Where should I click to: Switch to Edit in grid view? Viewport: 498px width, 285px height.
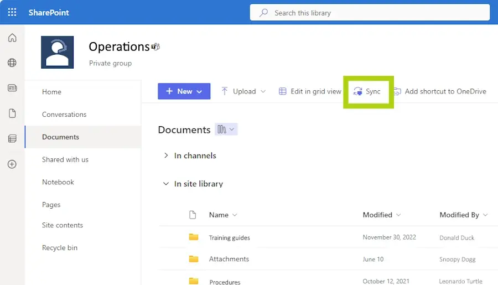[x=310, y=91]
